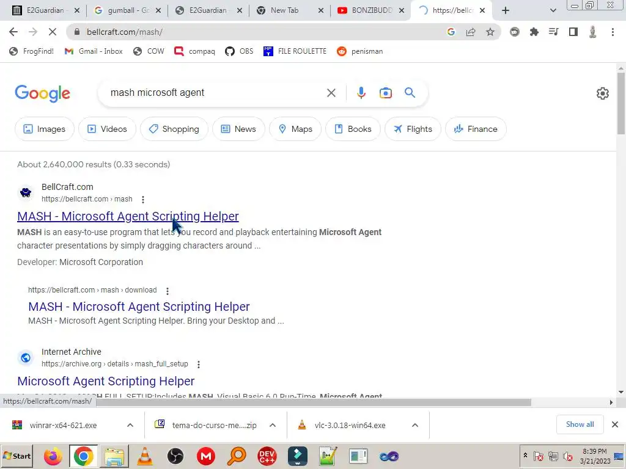Open Google quick settings gear
Viewport: 626px width, 469px height.
(x=602, y=93)
